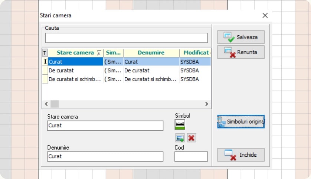Image resolution: width=311 pixels, height=179 pixels.
Task: Click the Cod input field
Action: pos(191,157)
